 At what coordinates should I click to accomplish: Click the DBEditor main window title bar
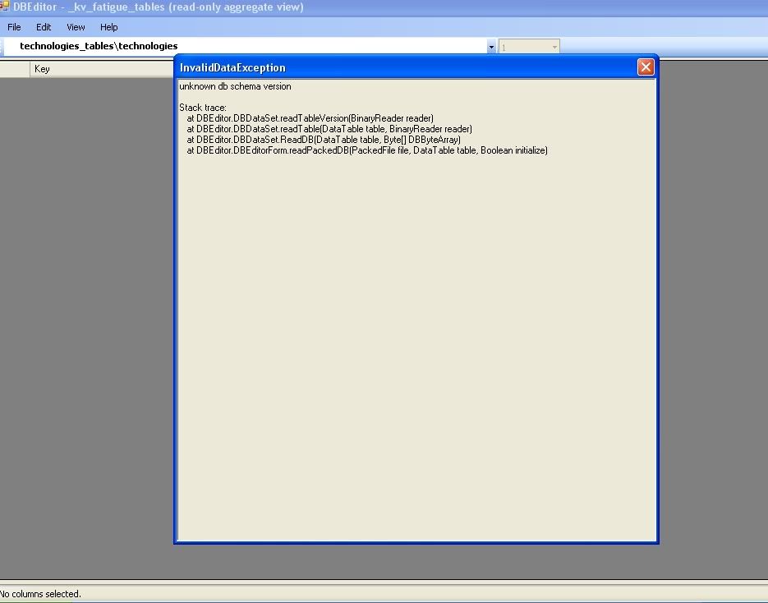411,7
